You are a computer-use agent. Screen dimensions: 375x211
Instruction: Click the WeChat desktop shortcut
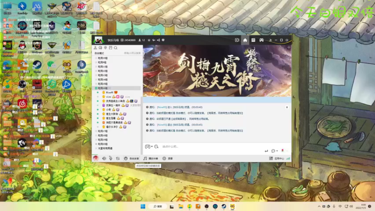pos(52,67)
